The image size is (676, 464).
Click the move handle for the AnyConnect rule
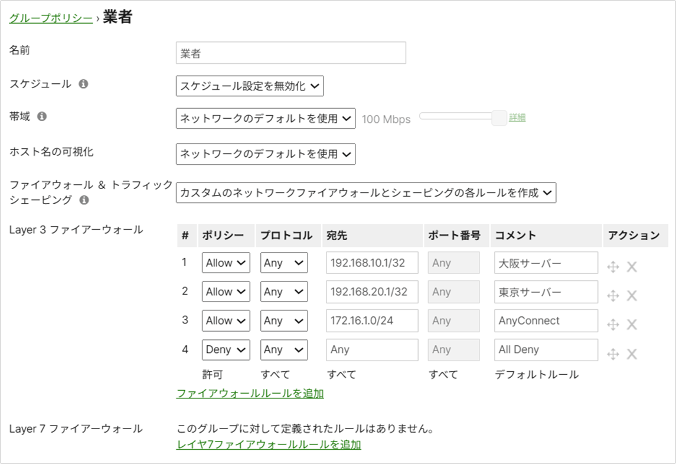(613, 325)
